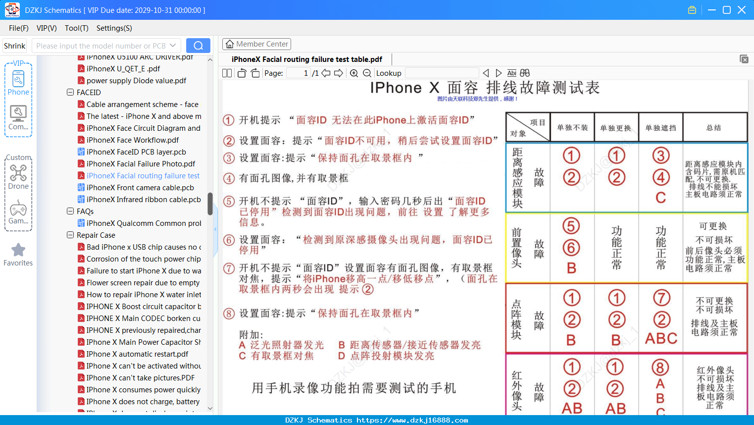Zoom in with the magnifier plus icon

pyautogui.click(x=354, y=73)
